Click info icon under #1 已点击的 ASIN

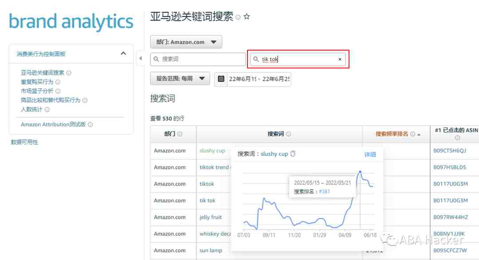(457, 138)
